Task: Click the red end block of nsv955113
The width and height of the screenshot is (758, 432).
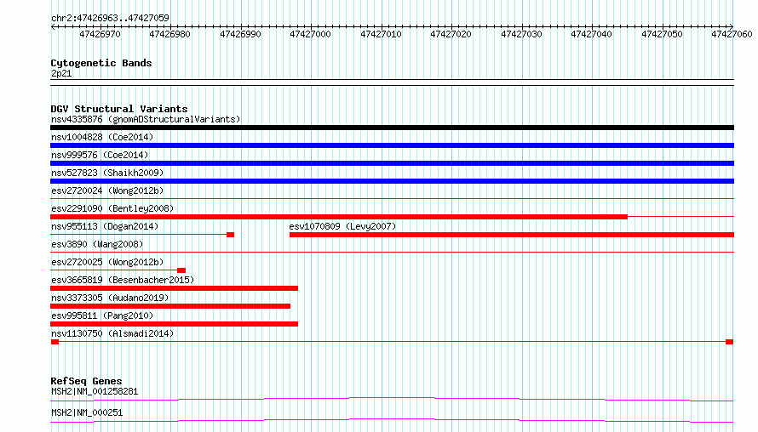Action: click(x=231, y=235)
